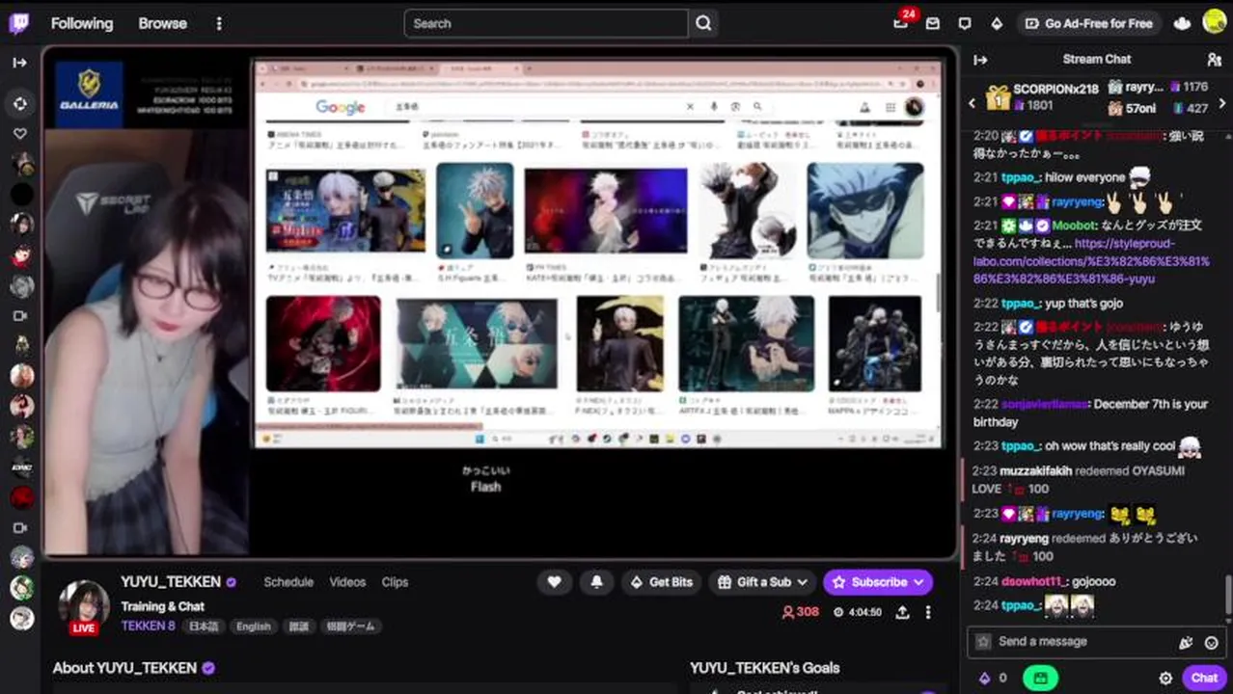
Task: Click the verified badge next to YUYU_TEKKEN
Action: (x=232, y=582)
